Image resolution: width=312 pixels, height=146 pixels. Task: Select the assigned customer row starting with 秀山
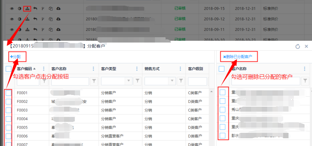(x=222, y=109)
